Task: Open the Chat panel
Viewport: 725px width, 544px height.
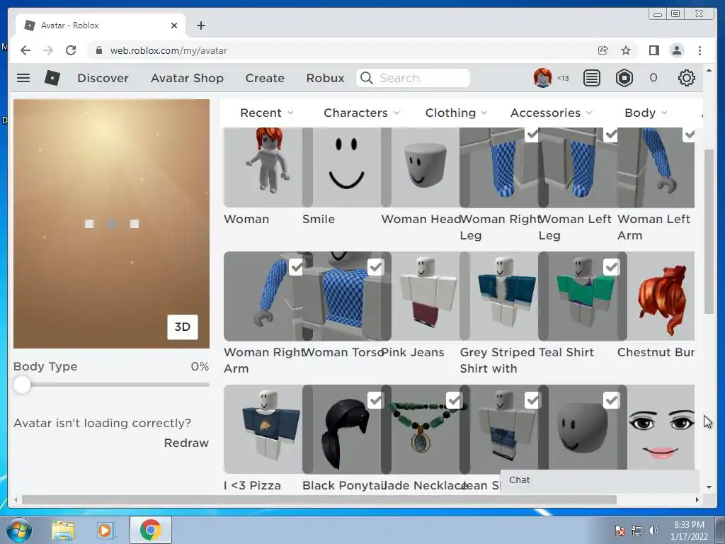Action: (600, 480)
